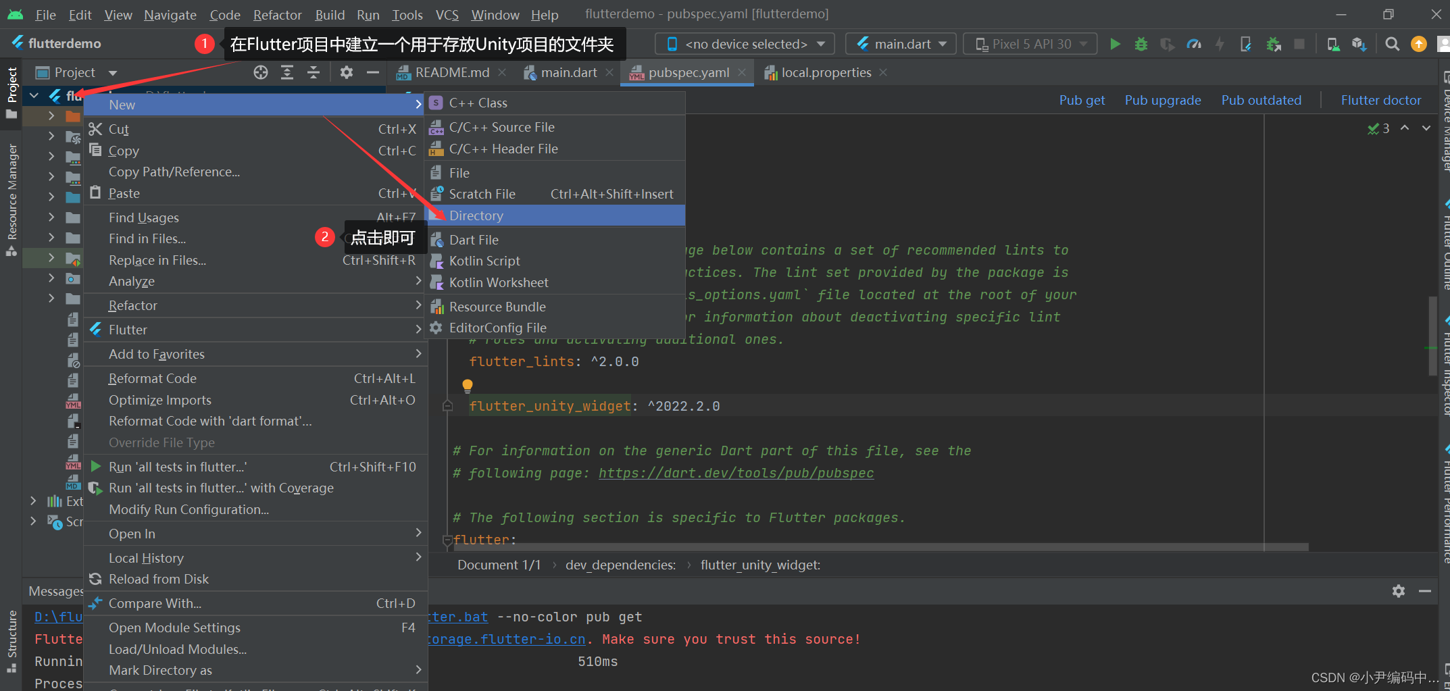The width and height of the screenshot is (1450, 691).
Task: Close the pubspec.yaml tab
Action: pyautogui.click(x=742, y=72)
